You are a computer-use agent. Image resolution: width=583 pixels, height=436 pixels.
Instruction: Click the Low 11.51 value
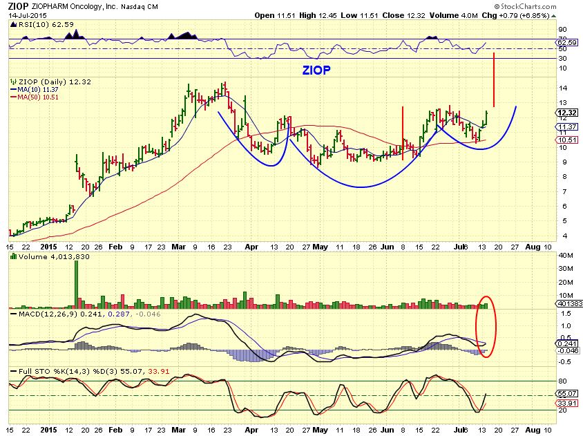click(x=360, y=16)
